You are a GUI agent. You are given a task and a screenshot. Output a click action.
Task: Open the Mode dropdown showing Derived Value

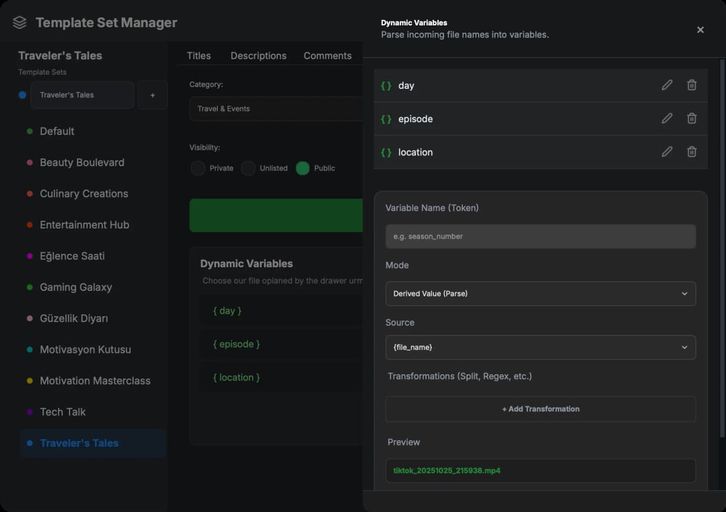tap(540, 294)
